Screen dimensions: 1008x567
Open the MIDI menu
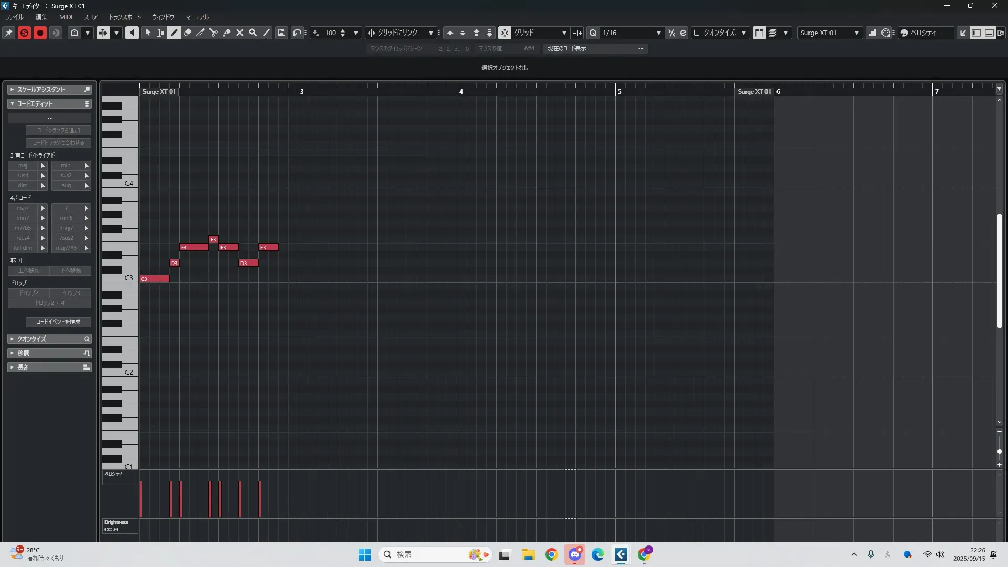point(66,17)
